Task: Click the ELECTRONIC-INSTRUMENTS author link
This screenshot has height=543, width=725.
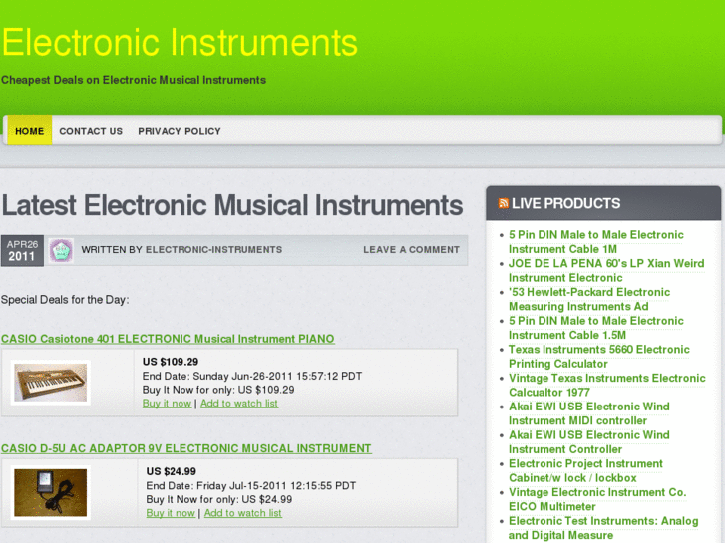Action: pyautogui.click(x=213, y=249)
